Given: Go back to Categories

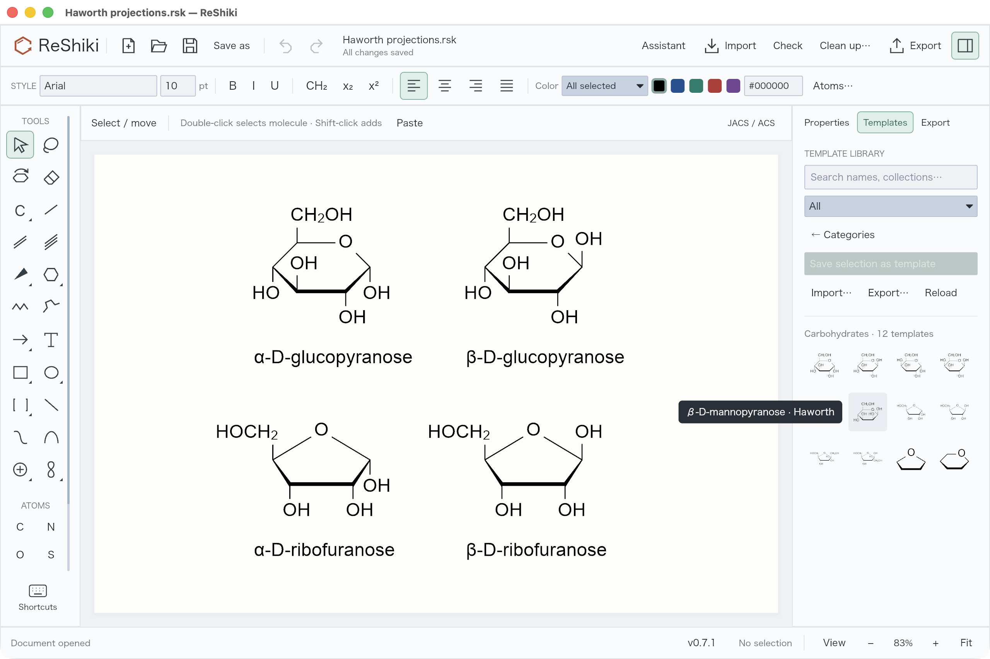Looking at the screenshot, I should click(843, 234).
